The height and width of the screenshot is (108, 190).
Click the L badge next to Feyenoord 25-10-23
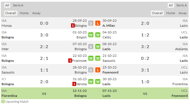coord(98,70)
